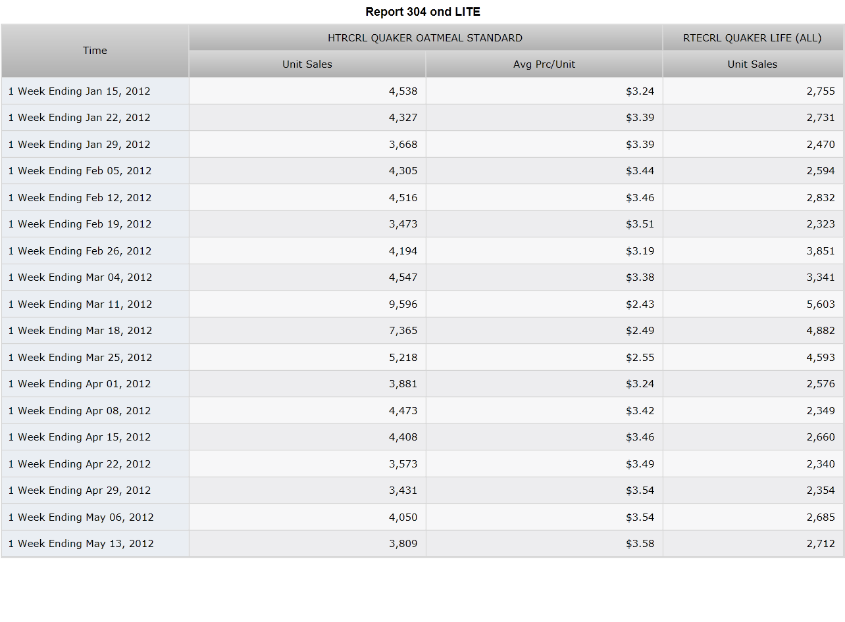
Task: Click the Time column header
Action: pyautogui.click(x=95, y=51)
